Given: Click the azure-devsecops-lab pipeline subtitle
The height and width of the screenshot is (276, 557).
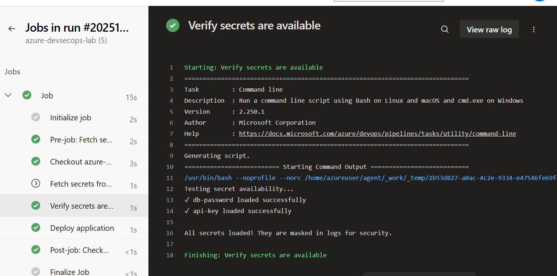Looking at the screenshot, I should coord(66,40).
